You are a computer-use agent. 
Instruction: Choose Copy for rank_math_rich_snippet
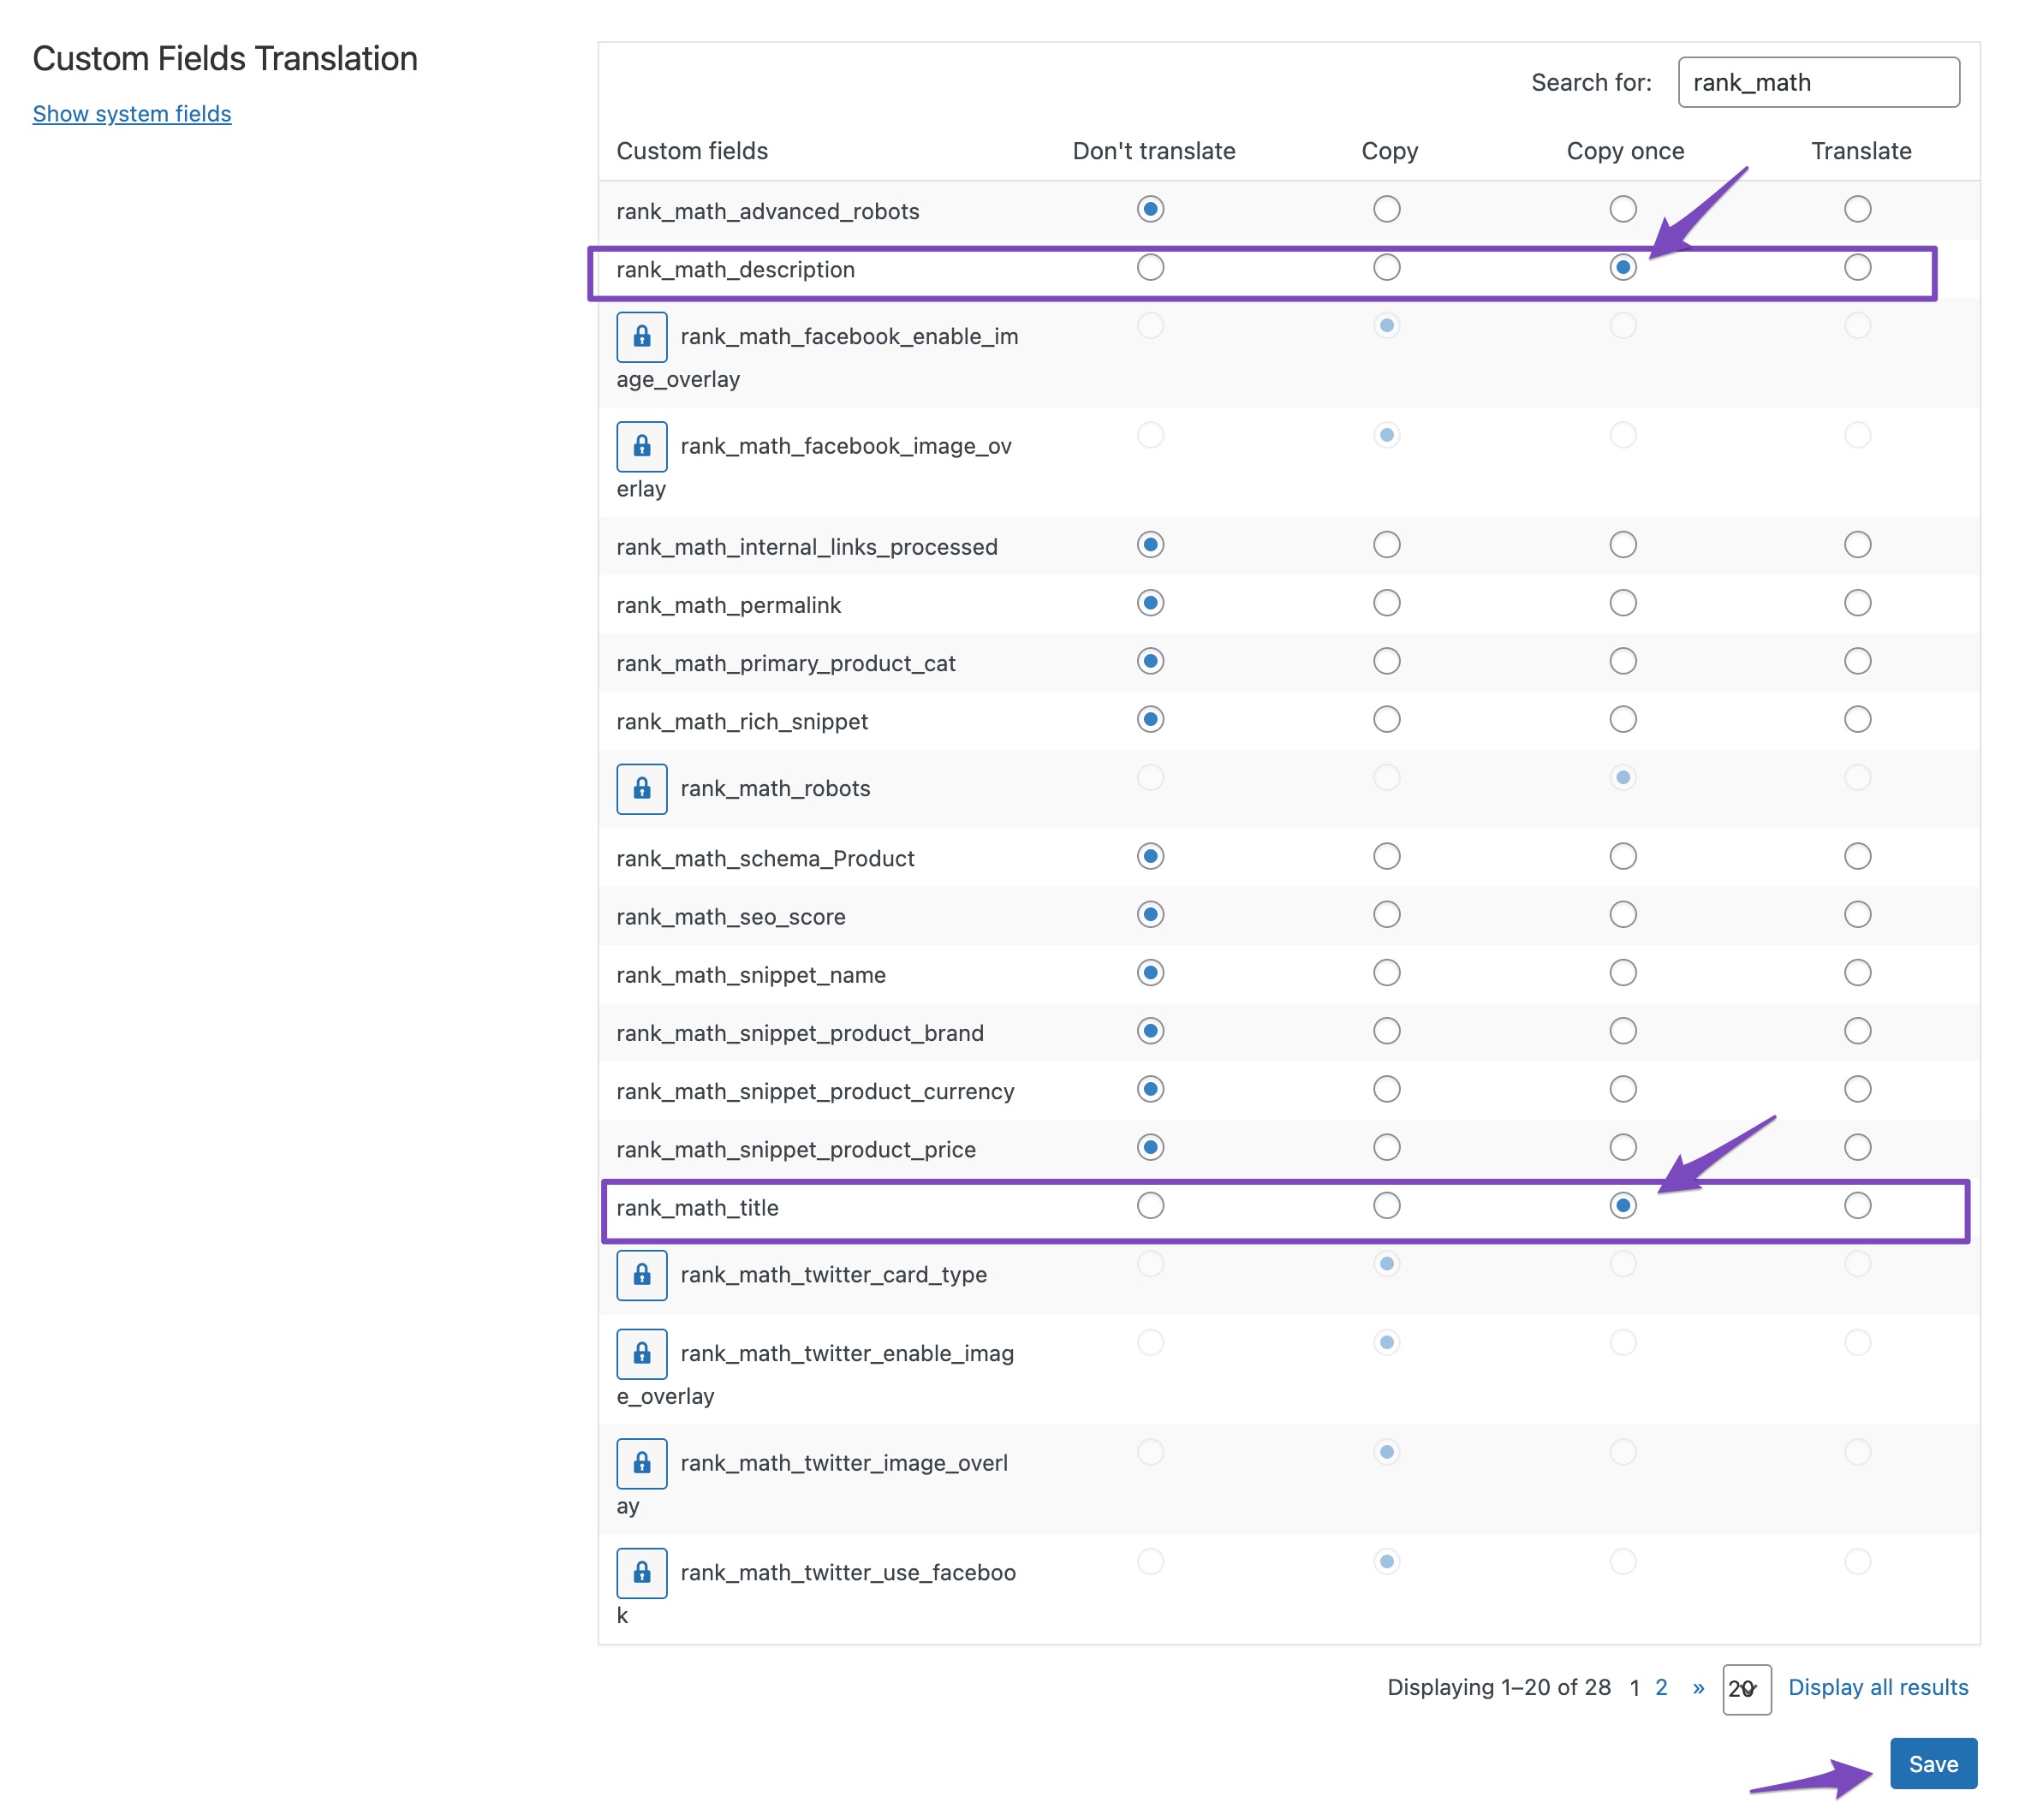click(x=1386, y=719)
